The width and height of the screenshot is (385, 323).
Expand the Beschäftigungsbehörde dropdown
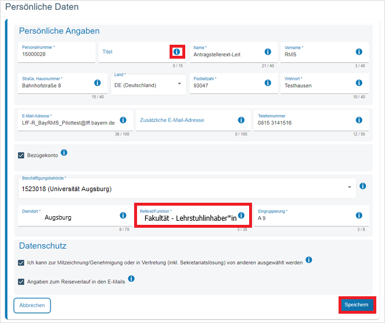[186, 188]
